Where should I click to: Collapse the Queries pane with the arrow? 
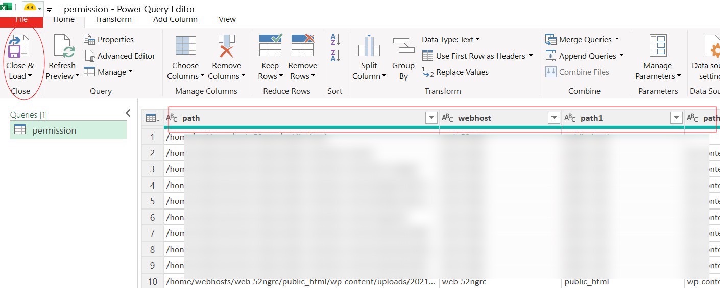[128, 113]
